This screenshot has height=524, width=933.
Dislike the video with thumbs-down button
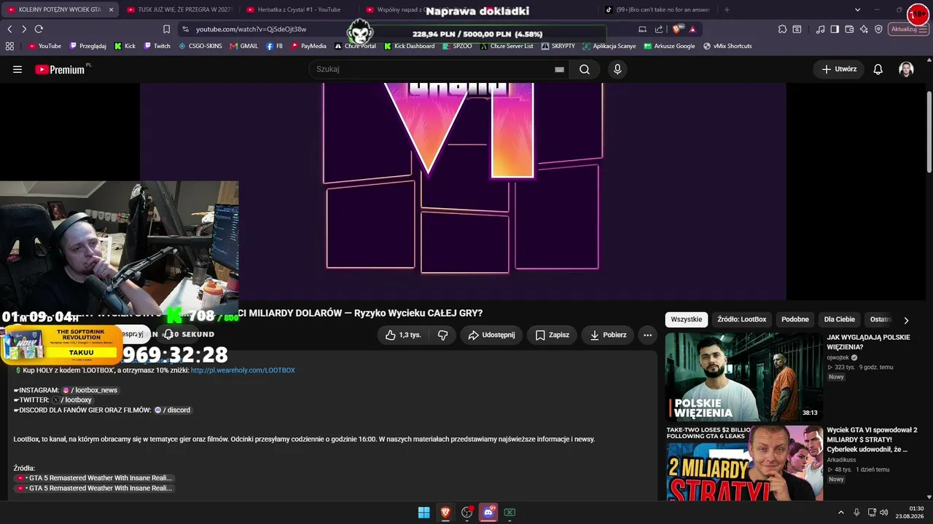[x=442, y=335]
